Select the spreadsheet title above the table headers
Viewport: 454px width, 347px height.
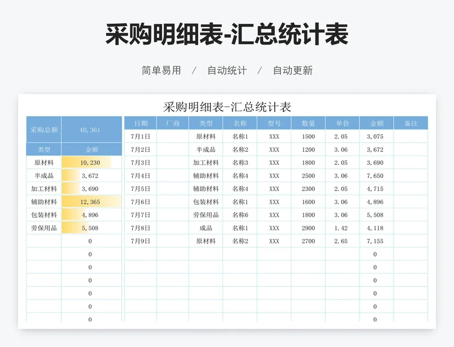(227, 107)
